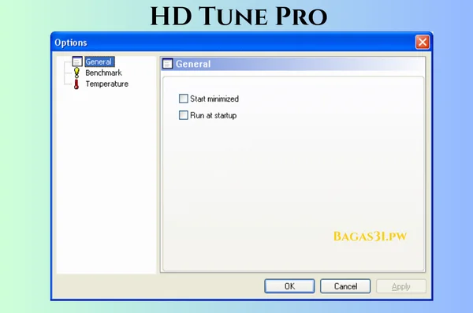This screenshot has width=473, height=313.
Task: Select the General tree item
Action: (99, 61)
